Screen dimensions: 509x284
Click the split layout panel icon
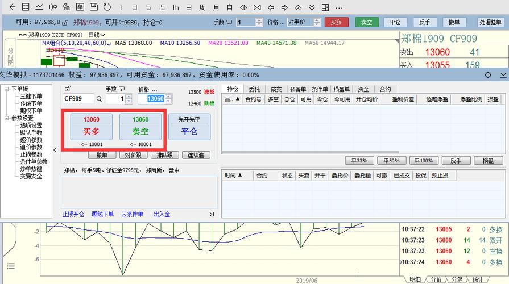pos(325,7)
